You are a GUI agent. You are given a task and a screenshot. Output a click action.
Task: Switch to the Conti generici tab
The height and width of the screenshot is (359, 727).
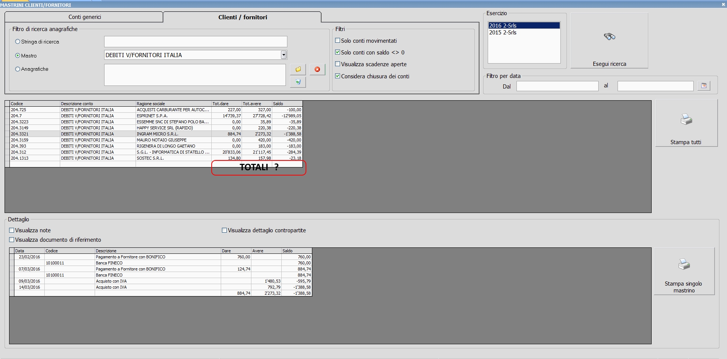click(x=84, y=17)
